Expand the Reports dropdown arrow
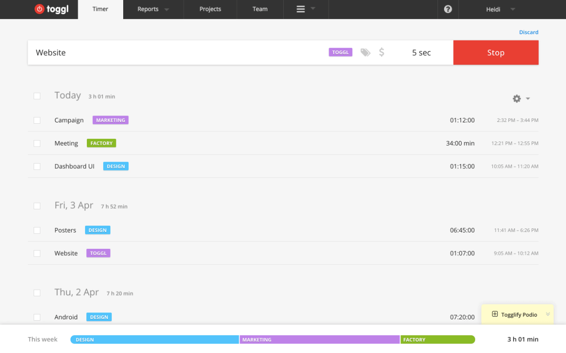566x353 pixels. coord(167,10)
